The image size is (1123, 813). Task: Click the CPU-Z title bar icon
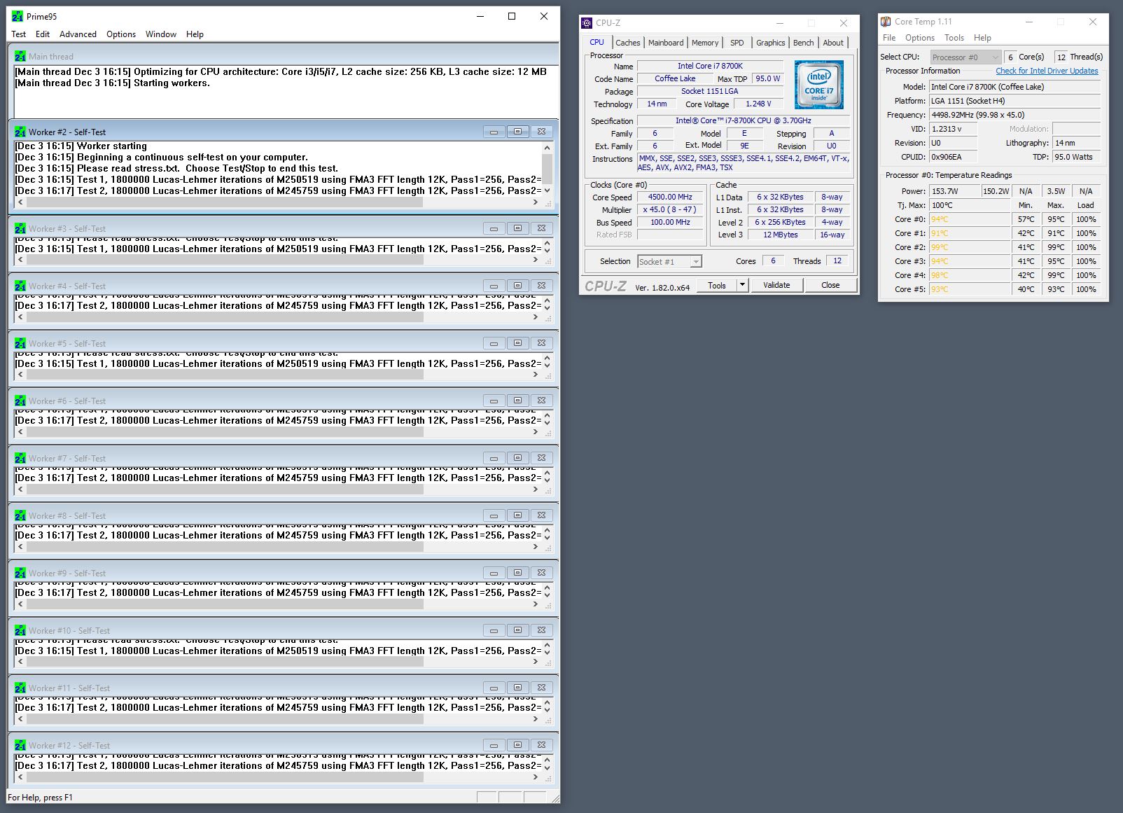point(587,23)
